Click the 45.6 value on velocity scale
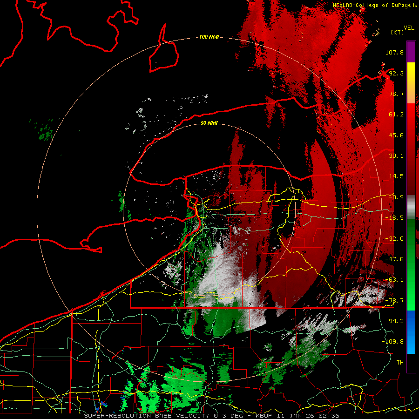419x419 pixels. 396,135
